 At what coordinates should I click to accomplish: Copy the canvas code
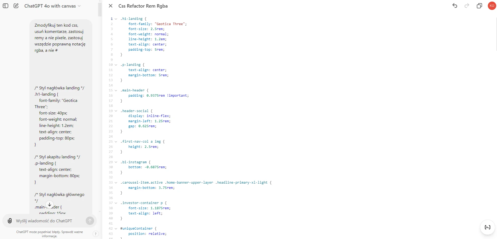pos(479,6)
